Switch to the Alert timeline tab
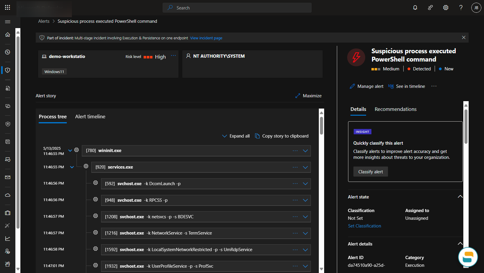 (x=90, y=117)
